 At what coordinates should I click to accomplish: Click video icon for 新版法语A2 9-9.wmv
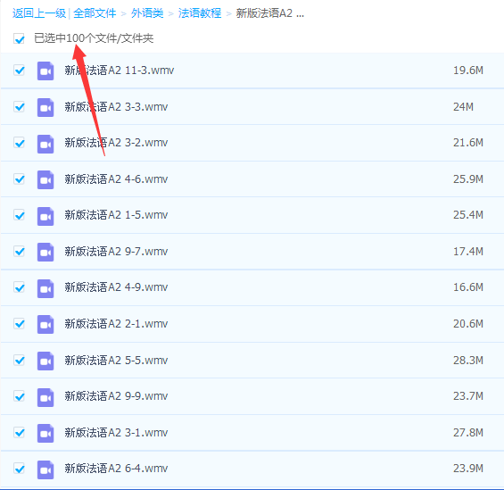point(45,397)
